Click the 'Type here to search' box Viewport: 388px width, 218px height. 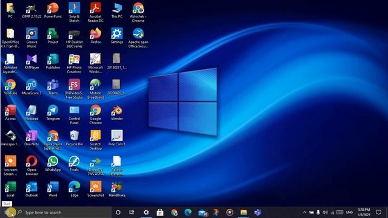tap(64, 213)
